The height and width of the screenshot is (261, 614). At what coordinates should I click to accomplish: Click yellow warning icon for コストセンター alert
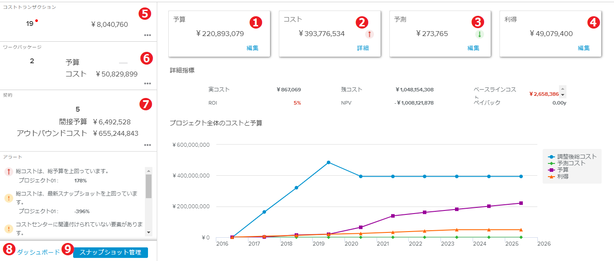[x=8, y=229]
